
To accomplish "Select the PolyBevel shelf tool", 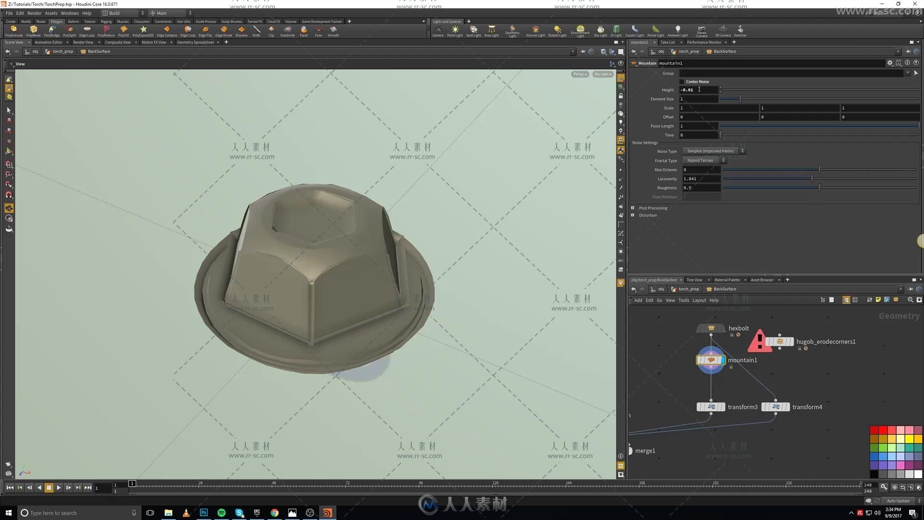I will 33,31.
